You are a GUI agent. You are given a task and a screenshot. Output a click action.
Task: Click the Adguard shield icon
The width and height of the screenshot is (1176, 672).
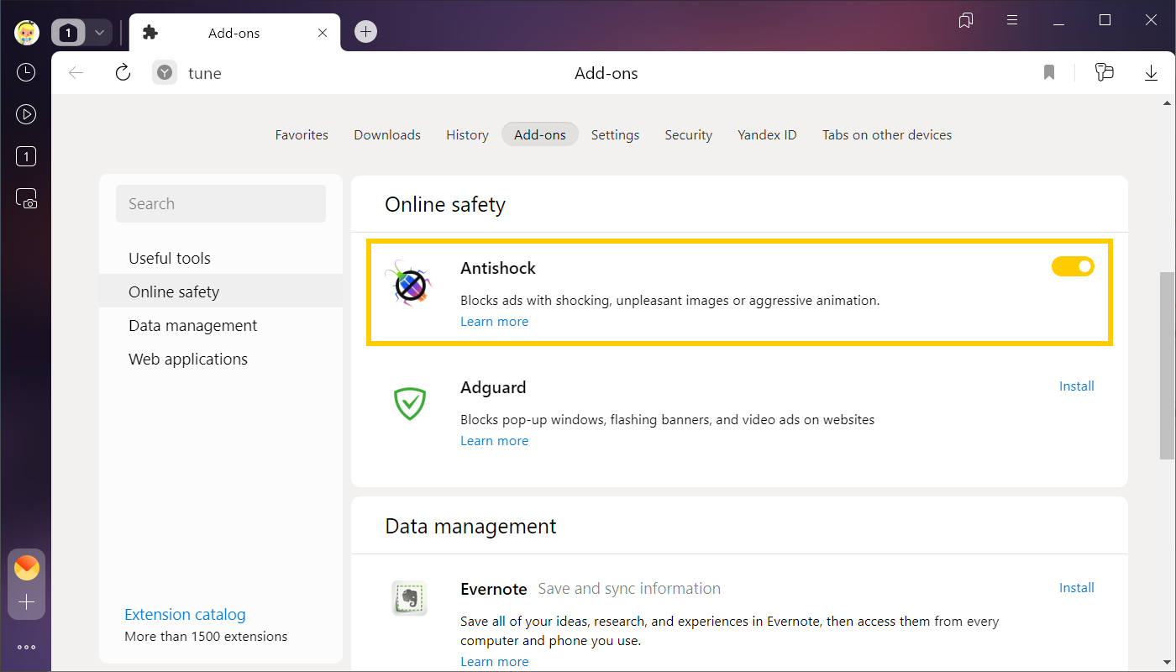(410, 404)
